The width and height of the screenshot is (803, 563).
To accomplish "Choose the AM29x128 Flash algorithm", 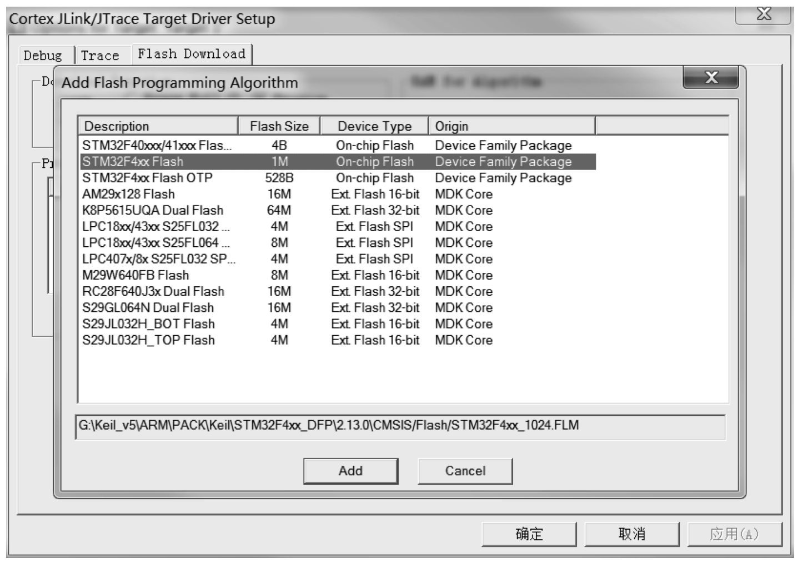I will coord(128,194).
